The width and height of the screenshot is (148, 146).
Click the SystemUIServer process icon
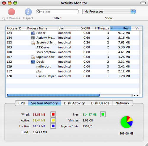tap(33, 43)
